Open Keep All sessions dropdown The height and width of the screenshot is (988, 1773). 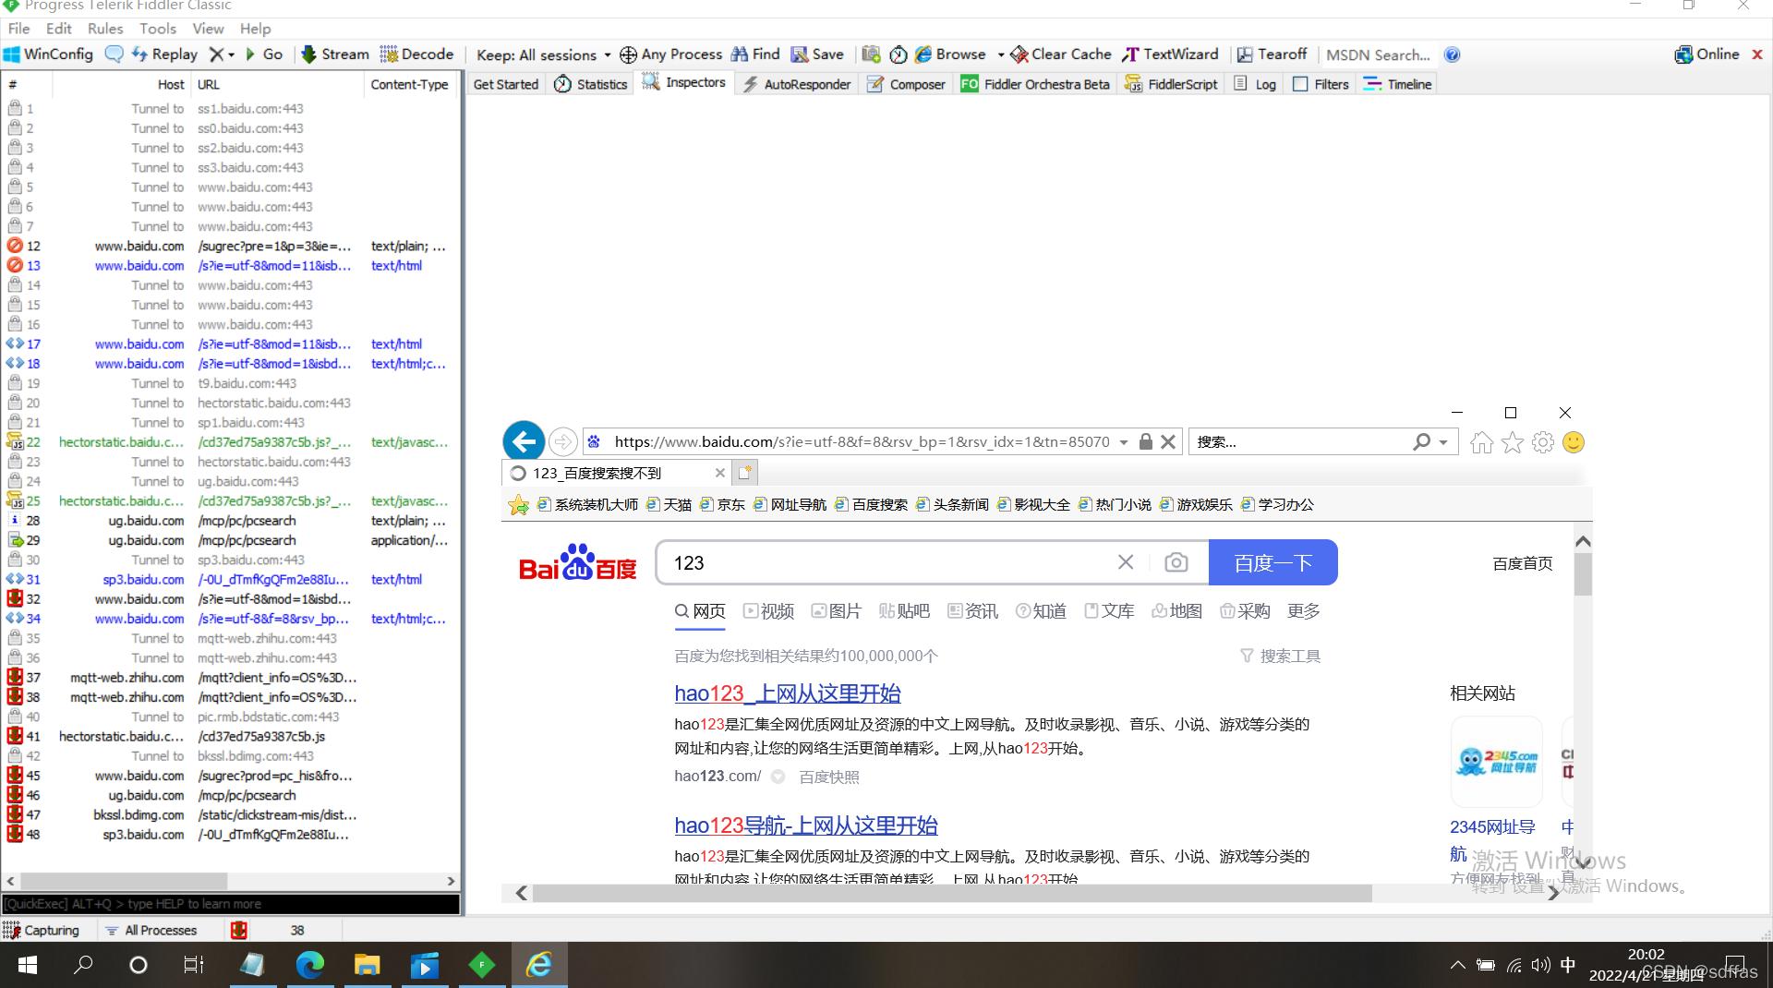(543, 55)
